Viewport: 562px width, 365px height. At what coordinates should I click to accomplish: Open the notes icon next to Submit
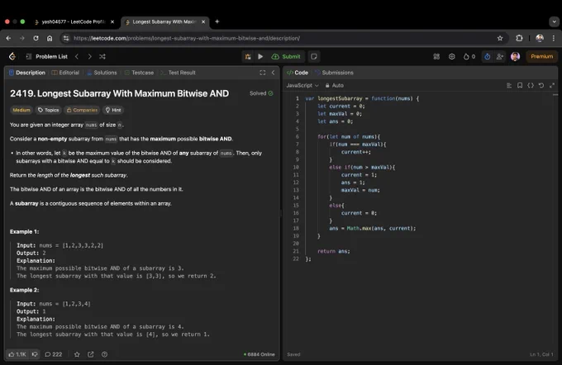pos(314,57)
